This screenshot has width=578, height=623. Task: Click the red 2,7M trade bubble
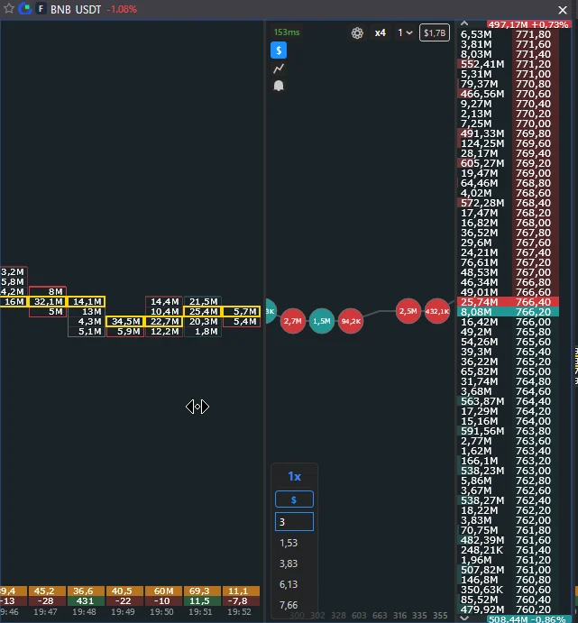293,321
